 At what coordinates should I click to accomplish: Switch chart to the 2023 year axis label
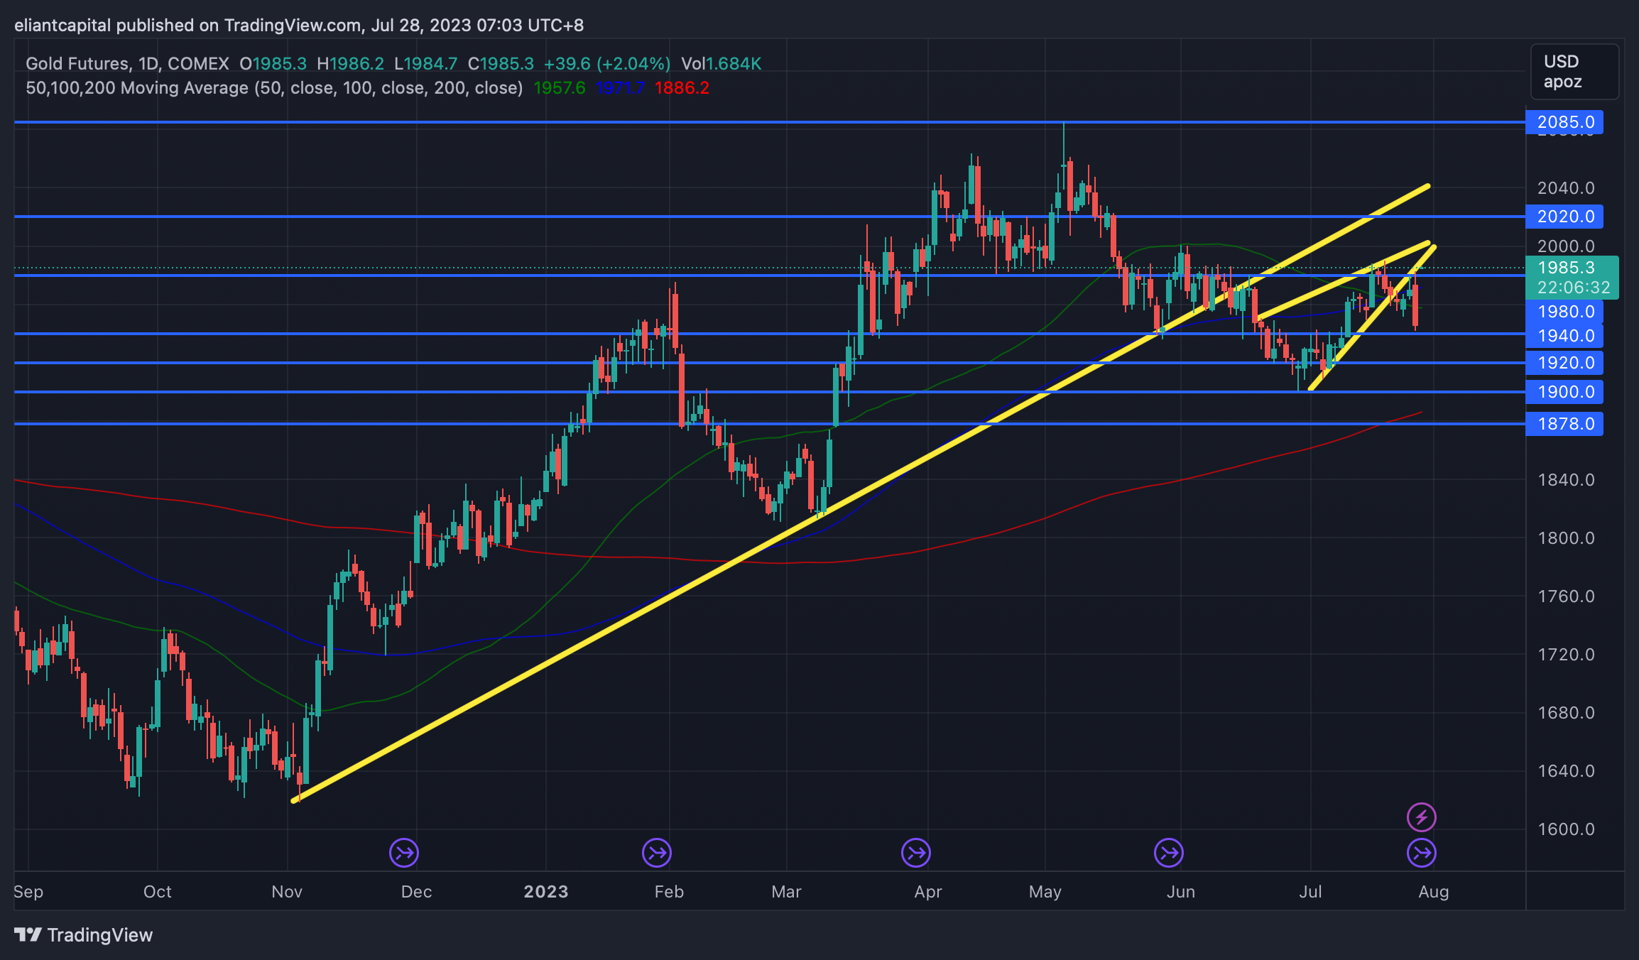tap(545, 891)
